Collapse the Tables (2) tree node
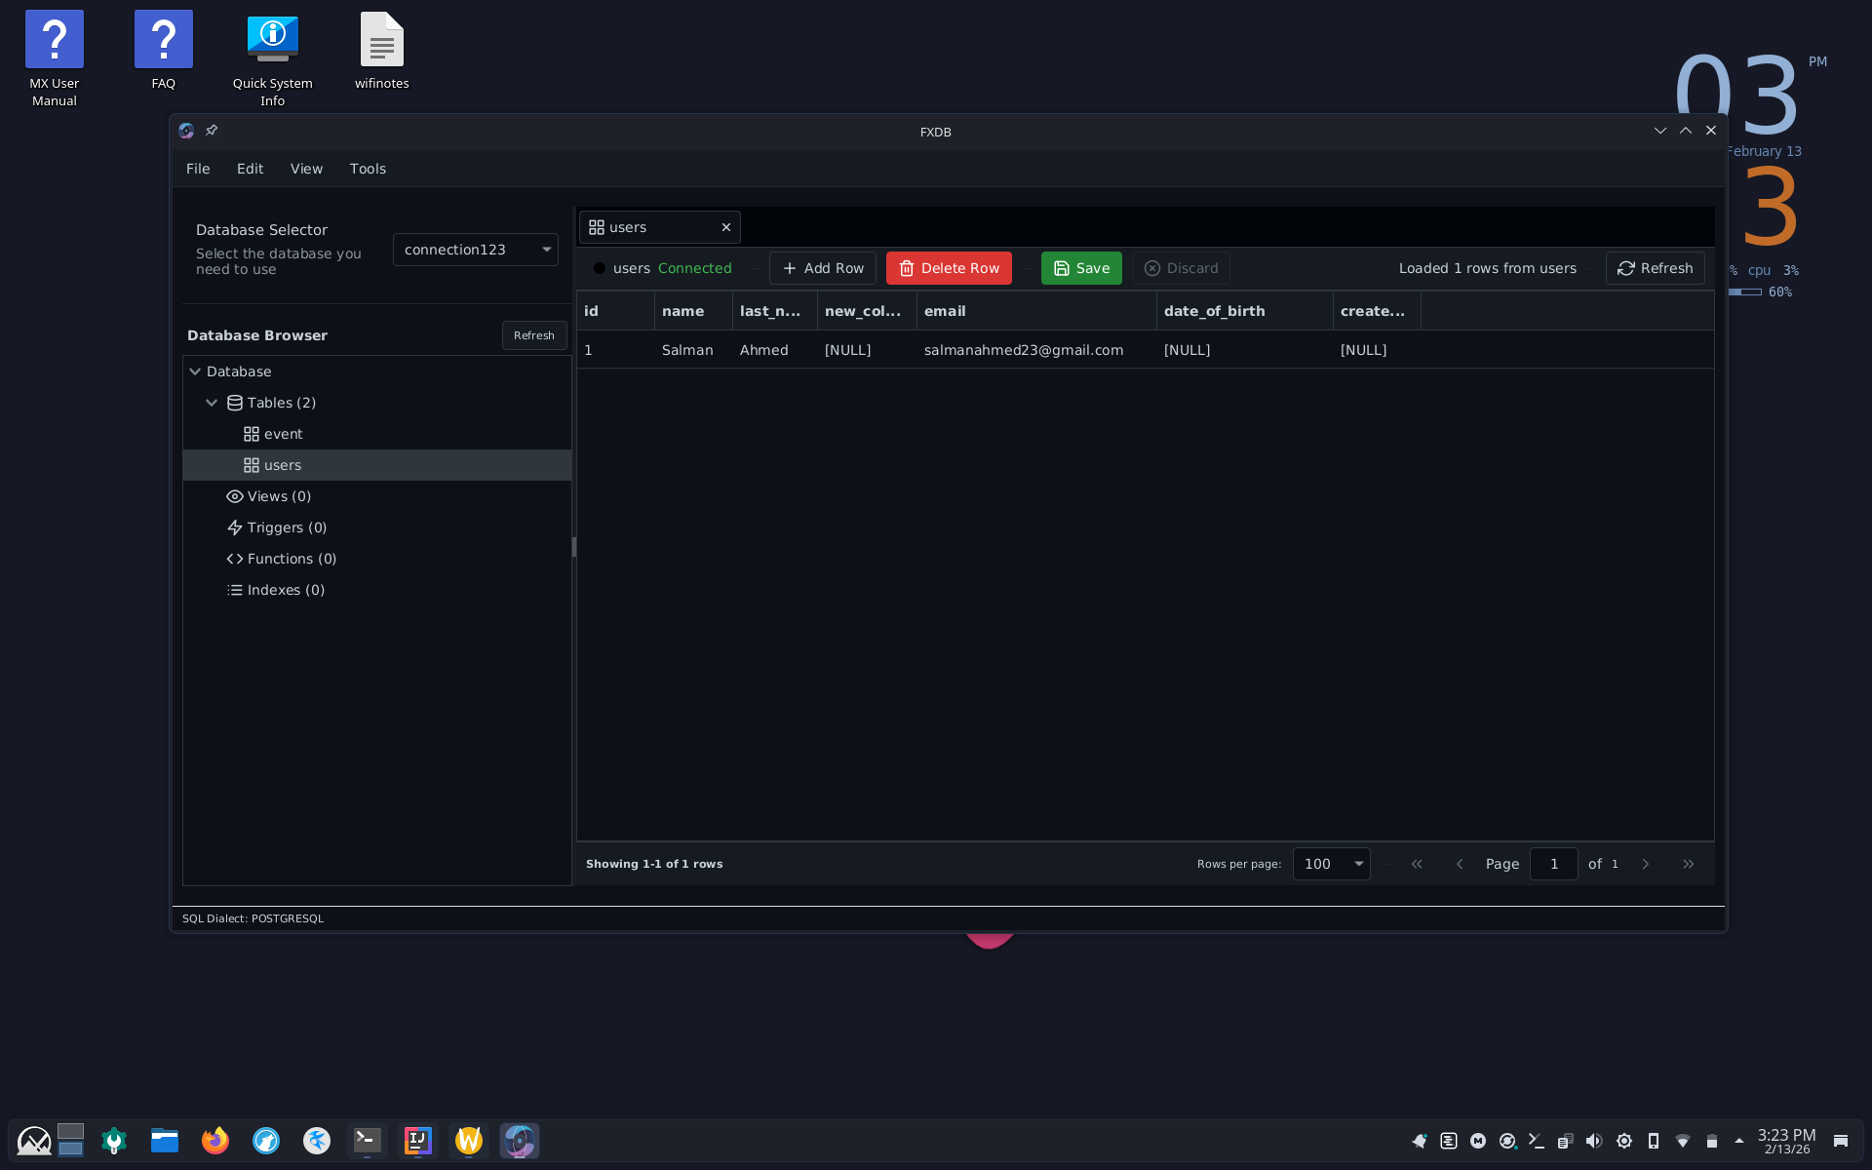 click(x=212, y=403)
